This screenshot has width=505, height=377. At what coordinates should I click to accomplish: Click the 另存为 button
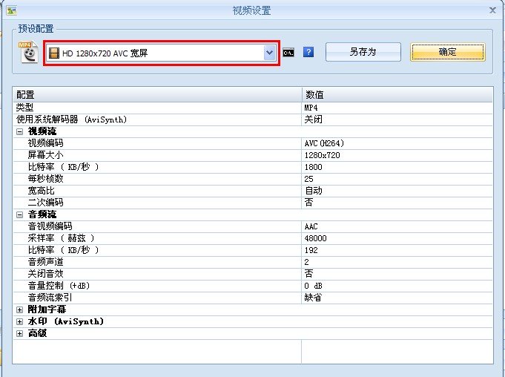tap(363, 52)
